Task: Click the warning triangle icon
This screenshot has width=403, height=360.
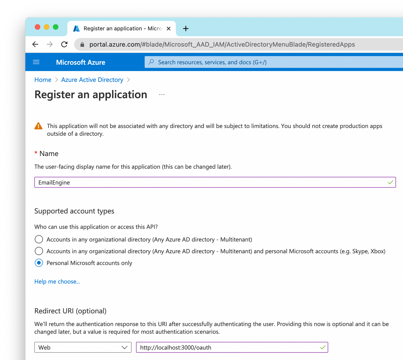Action: [x=38, y=126]
